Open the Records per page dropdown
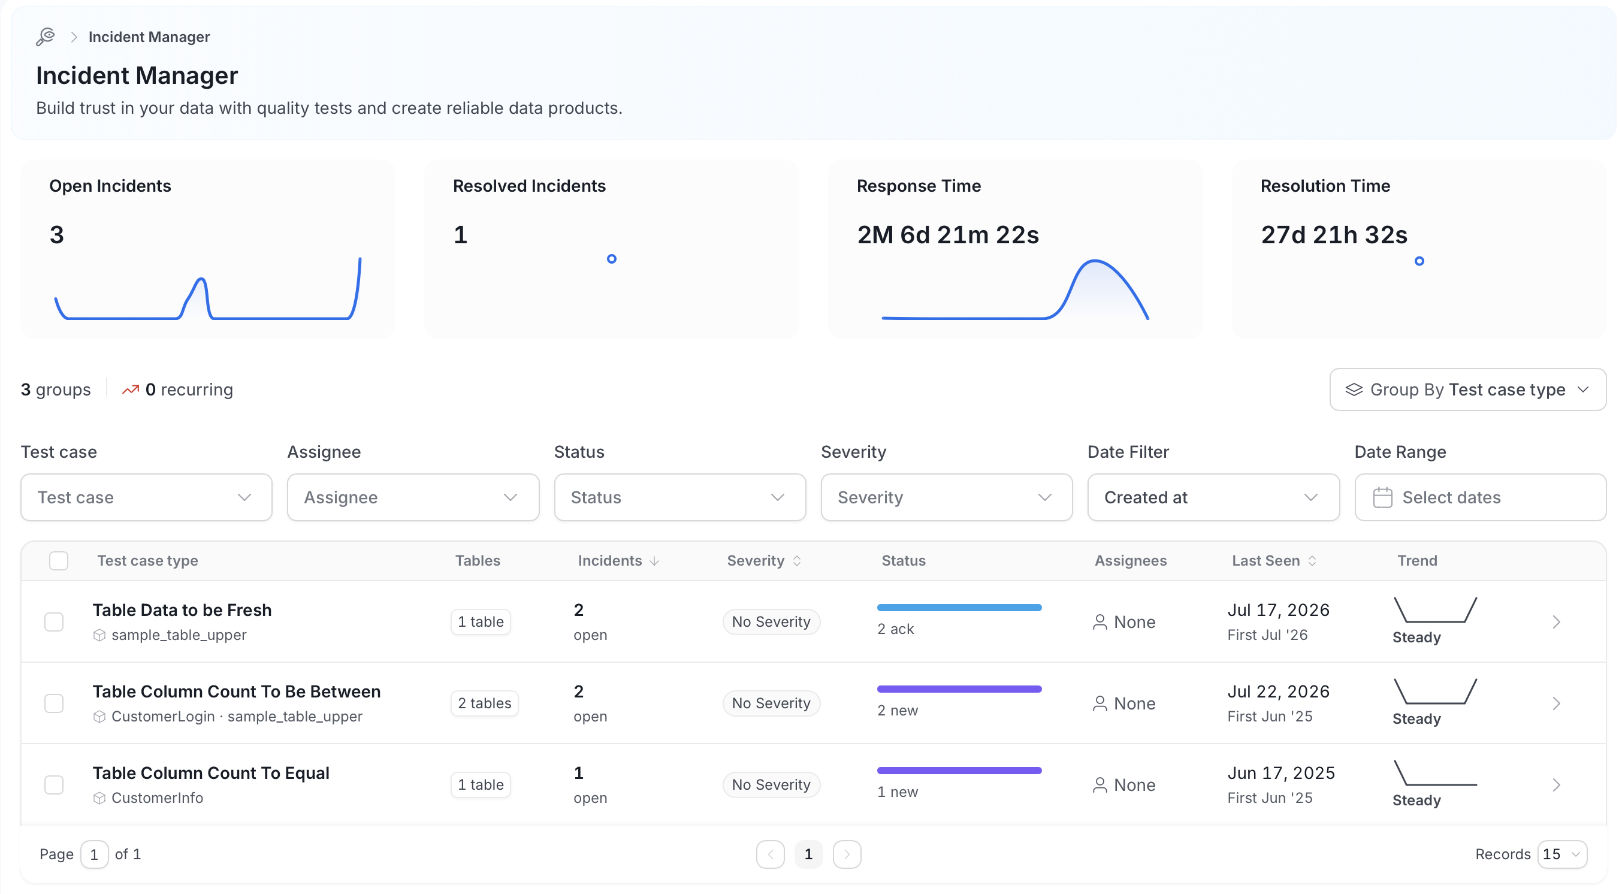The image size is (1619, 894). pos(1562,854)
